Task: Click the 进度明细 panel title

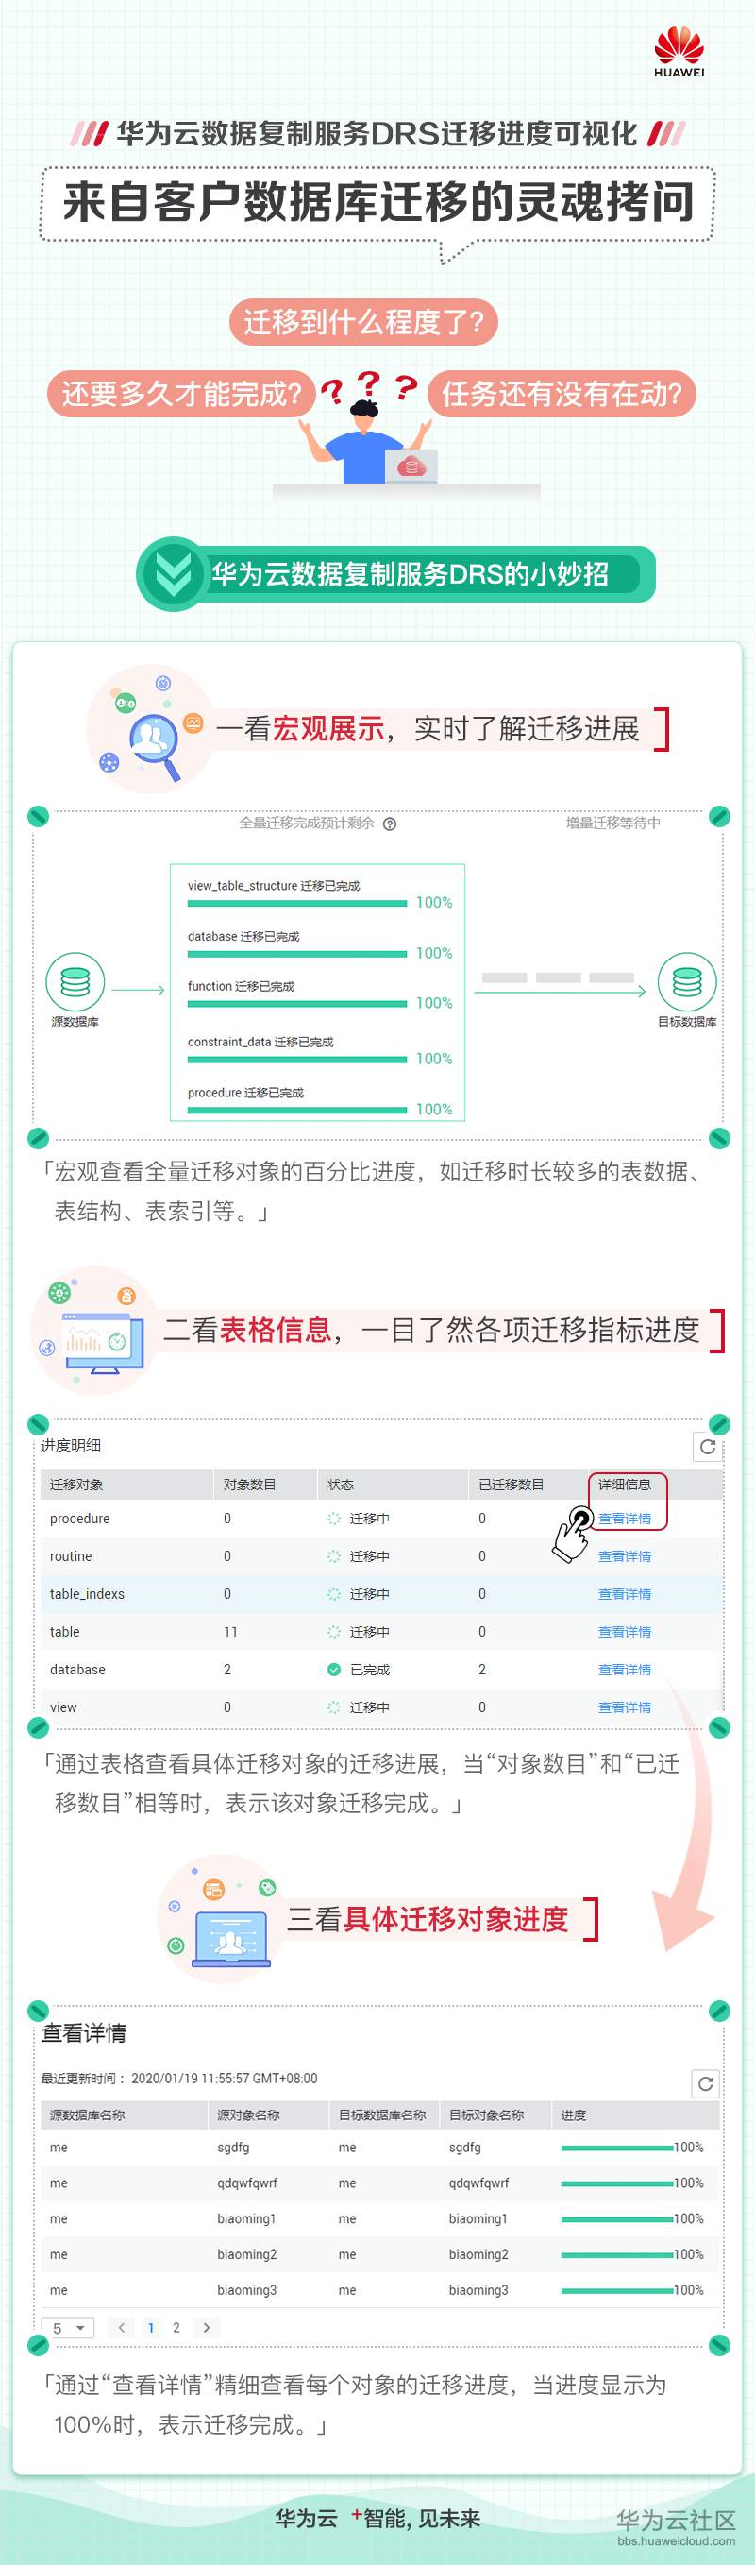Action: point(71,1446)
